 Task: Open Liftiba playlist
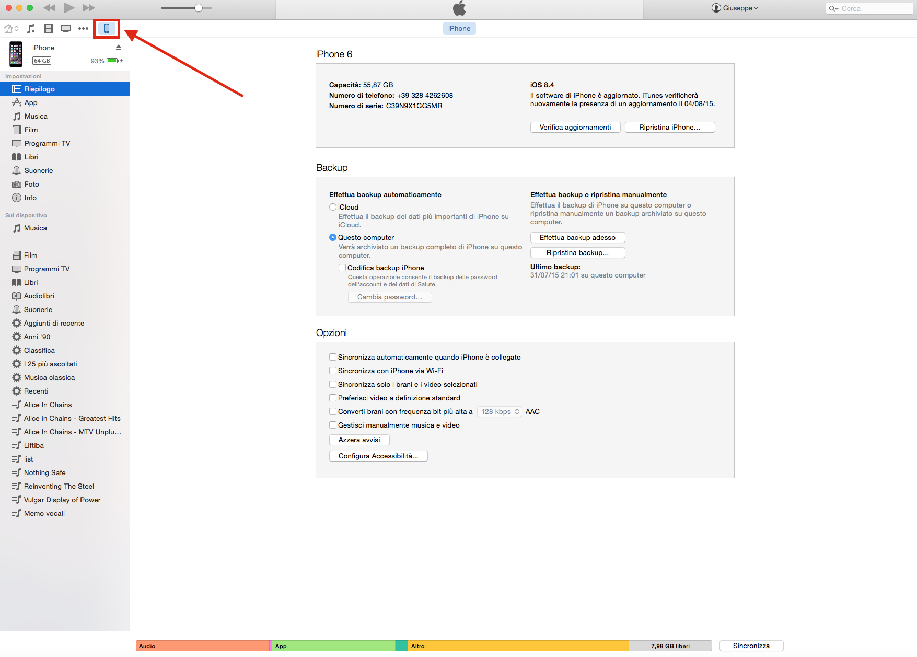click(x=65, y=445)
